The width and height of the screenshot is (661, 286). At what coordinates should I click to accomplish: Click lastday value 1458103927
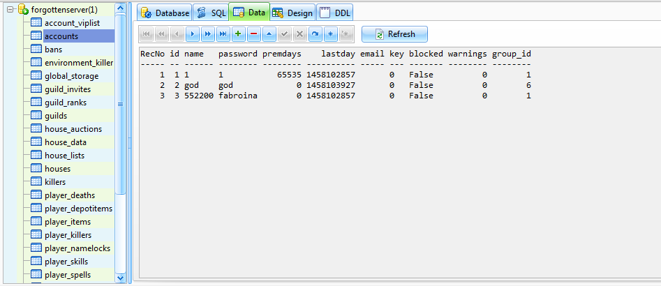(331, 86)
